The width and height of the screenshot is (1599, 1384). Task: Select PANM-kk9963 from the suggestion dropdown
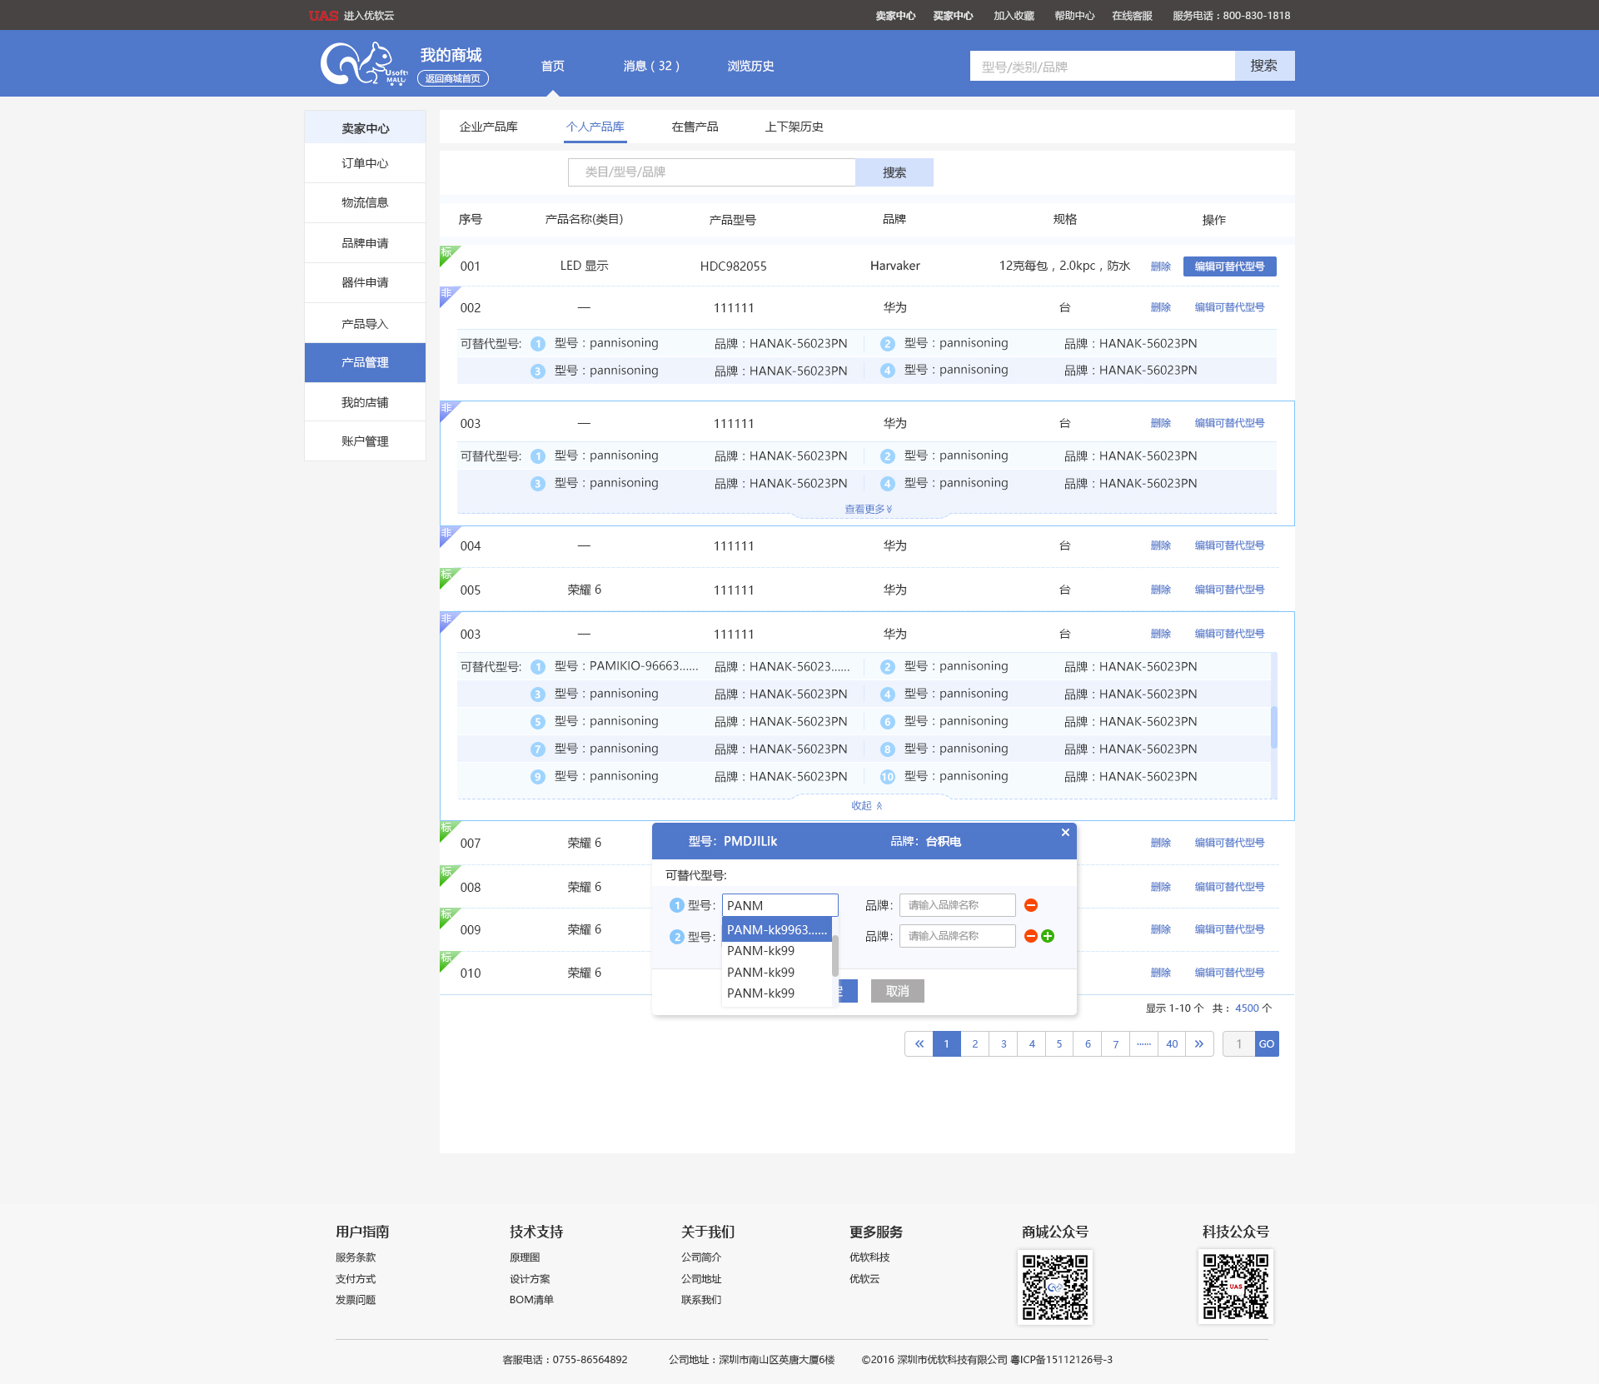776,929
